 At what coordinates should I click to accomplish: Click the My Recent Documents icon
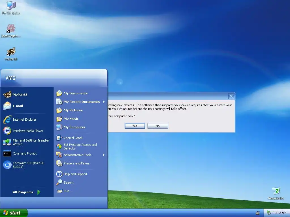pyautogui.click(x=59, y=102)
